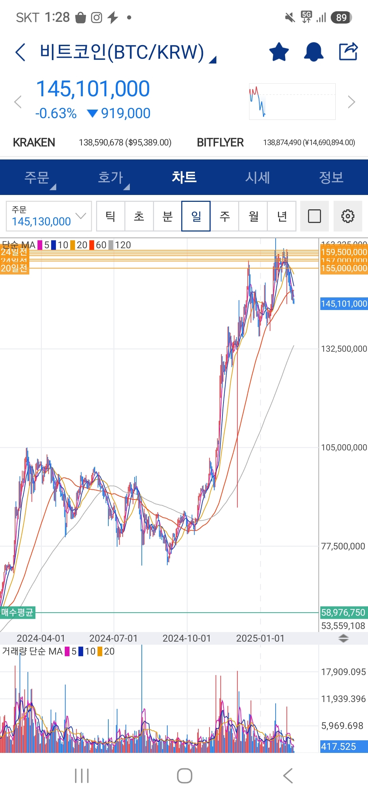Select the 틱 tick interval button
The image size is (368, 799).
pos(110,216)
